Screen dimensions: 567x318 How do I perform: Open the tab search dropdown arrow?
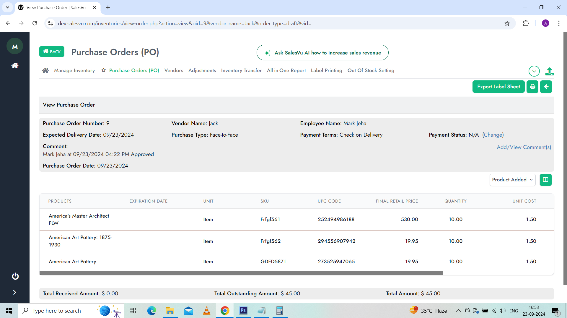click(x=7, y=7)
